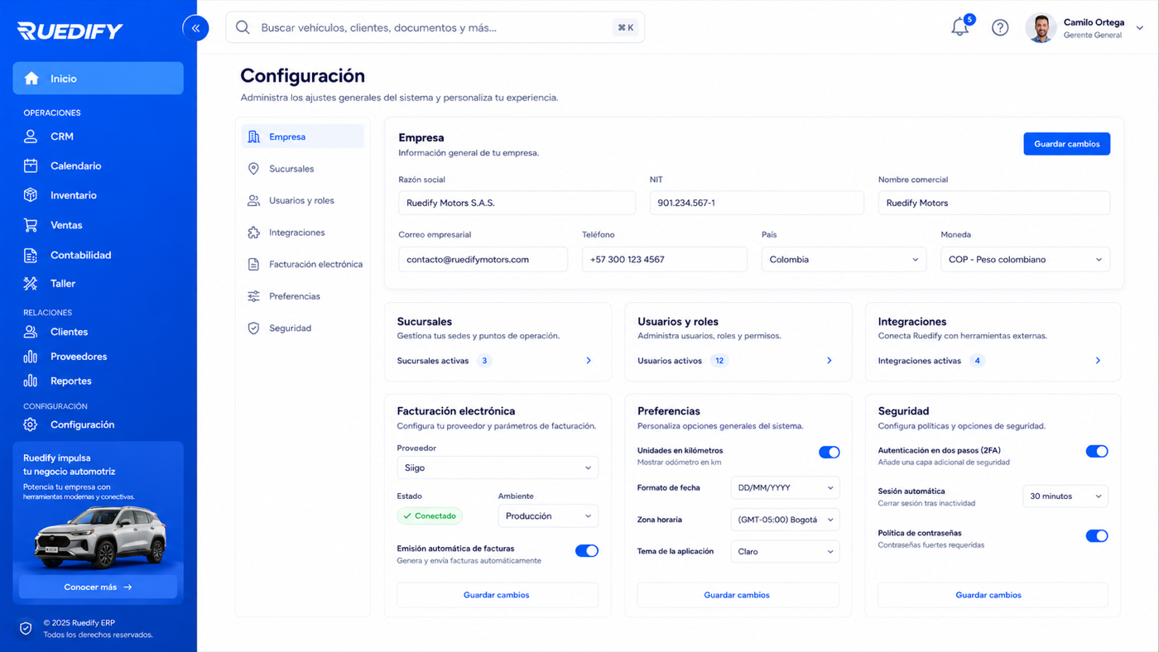Click the Clientes people icon

31,332
